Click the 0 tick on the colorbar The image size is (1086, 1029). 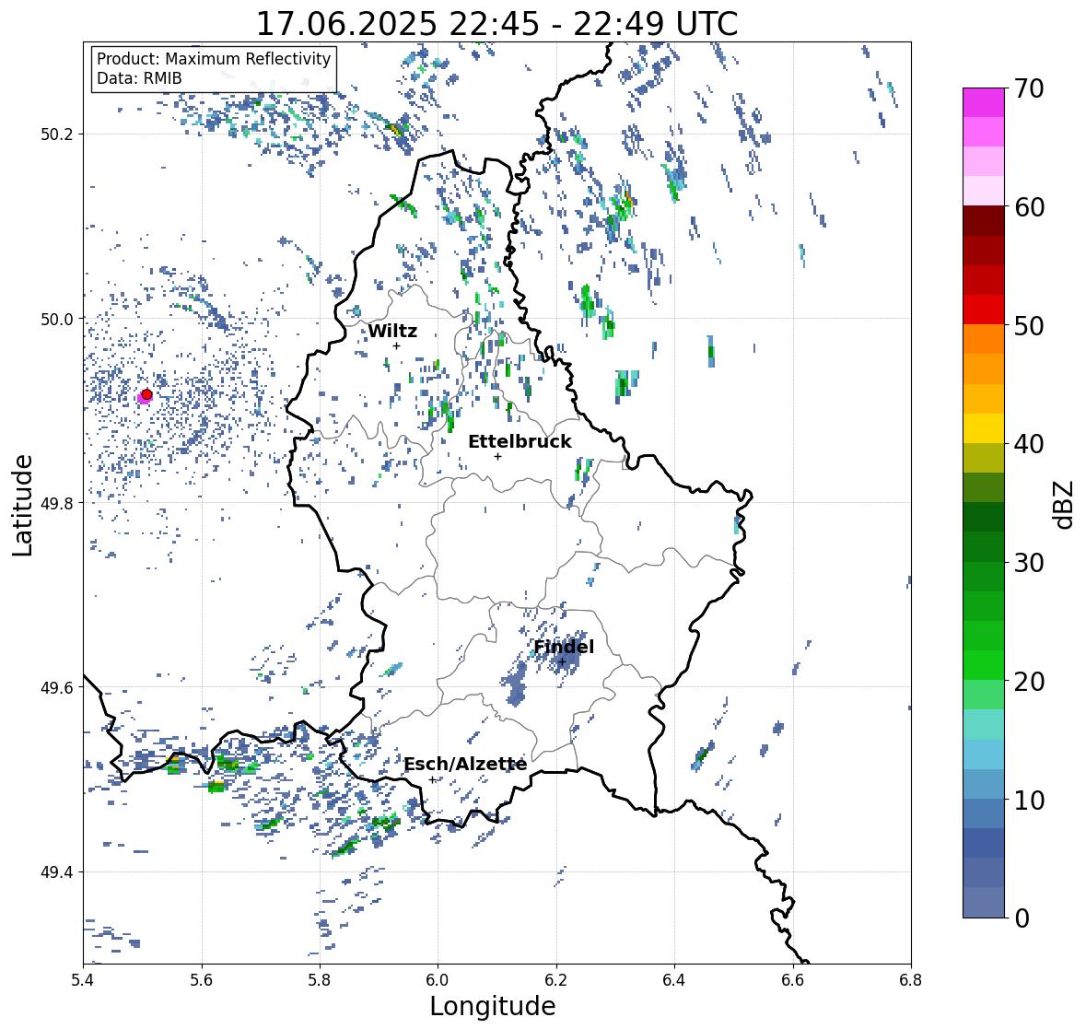[1022, 918]
